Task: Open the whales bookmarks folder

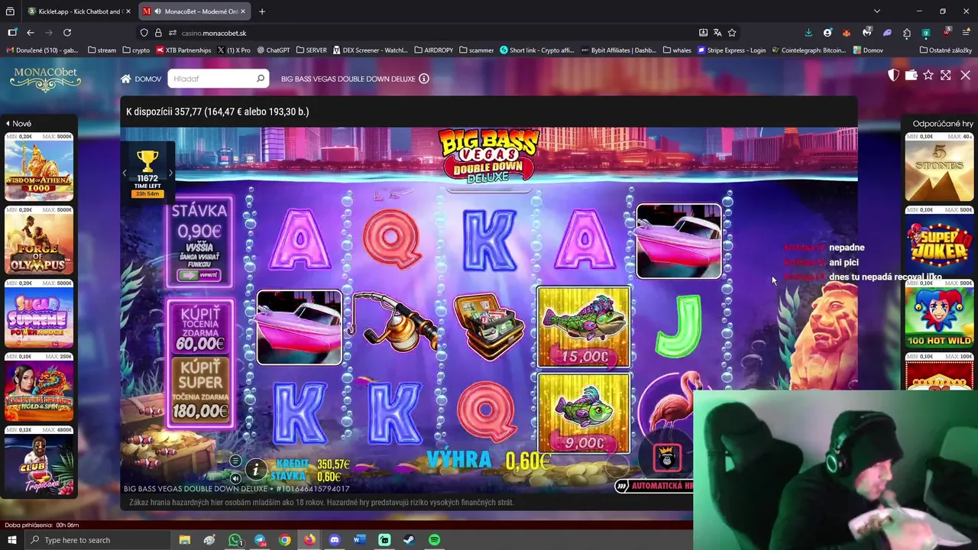Action: click(x=677, y=50)
